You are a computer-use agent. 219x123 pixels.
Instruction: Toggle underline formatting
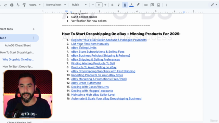point(125,5)
